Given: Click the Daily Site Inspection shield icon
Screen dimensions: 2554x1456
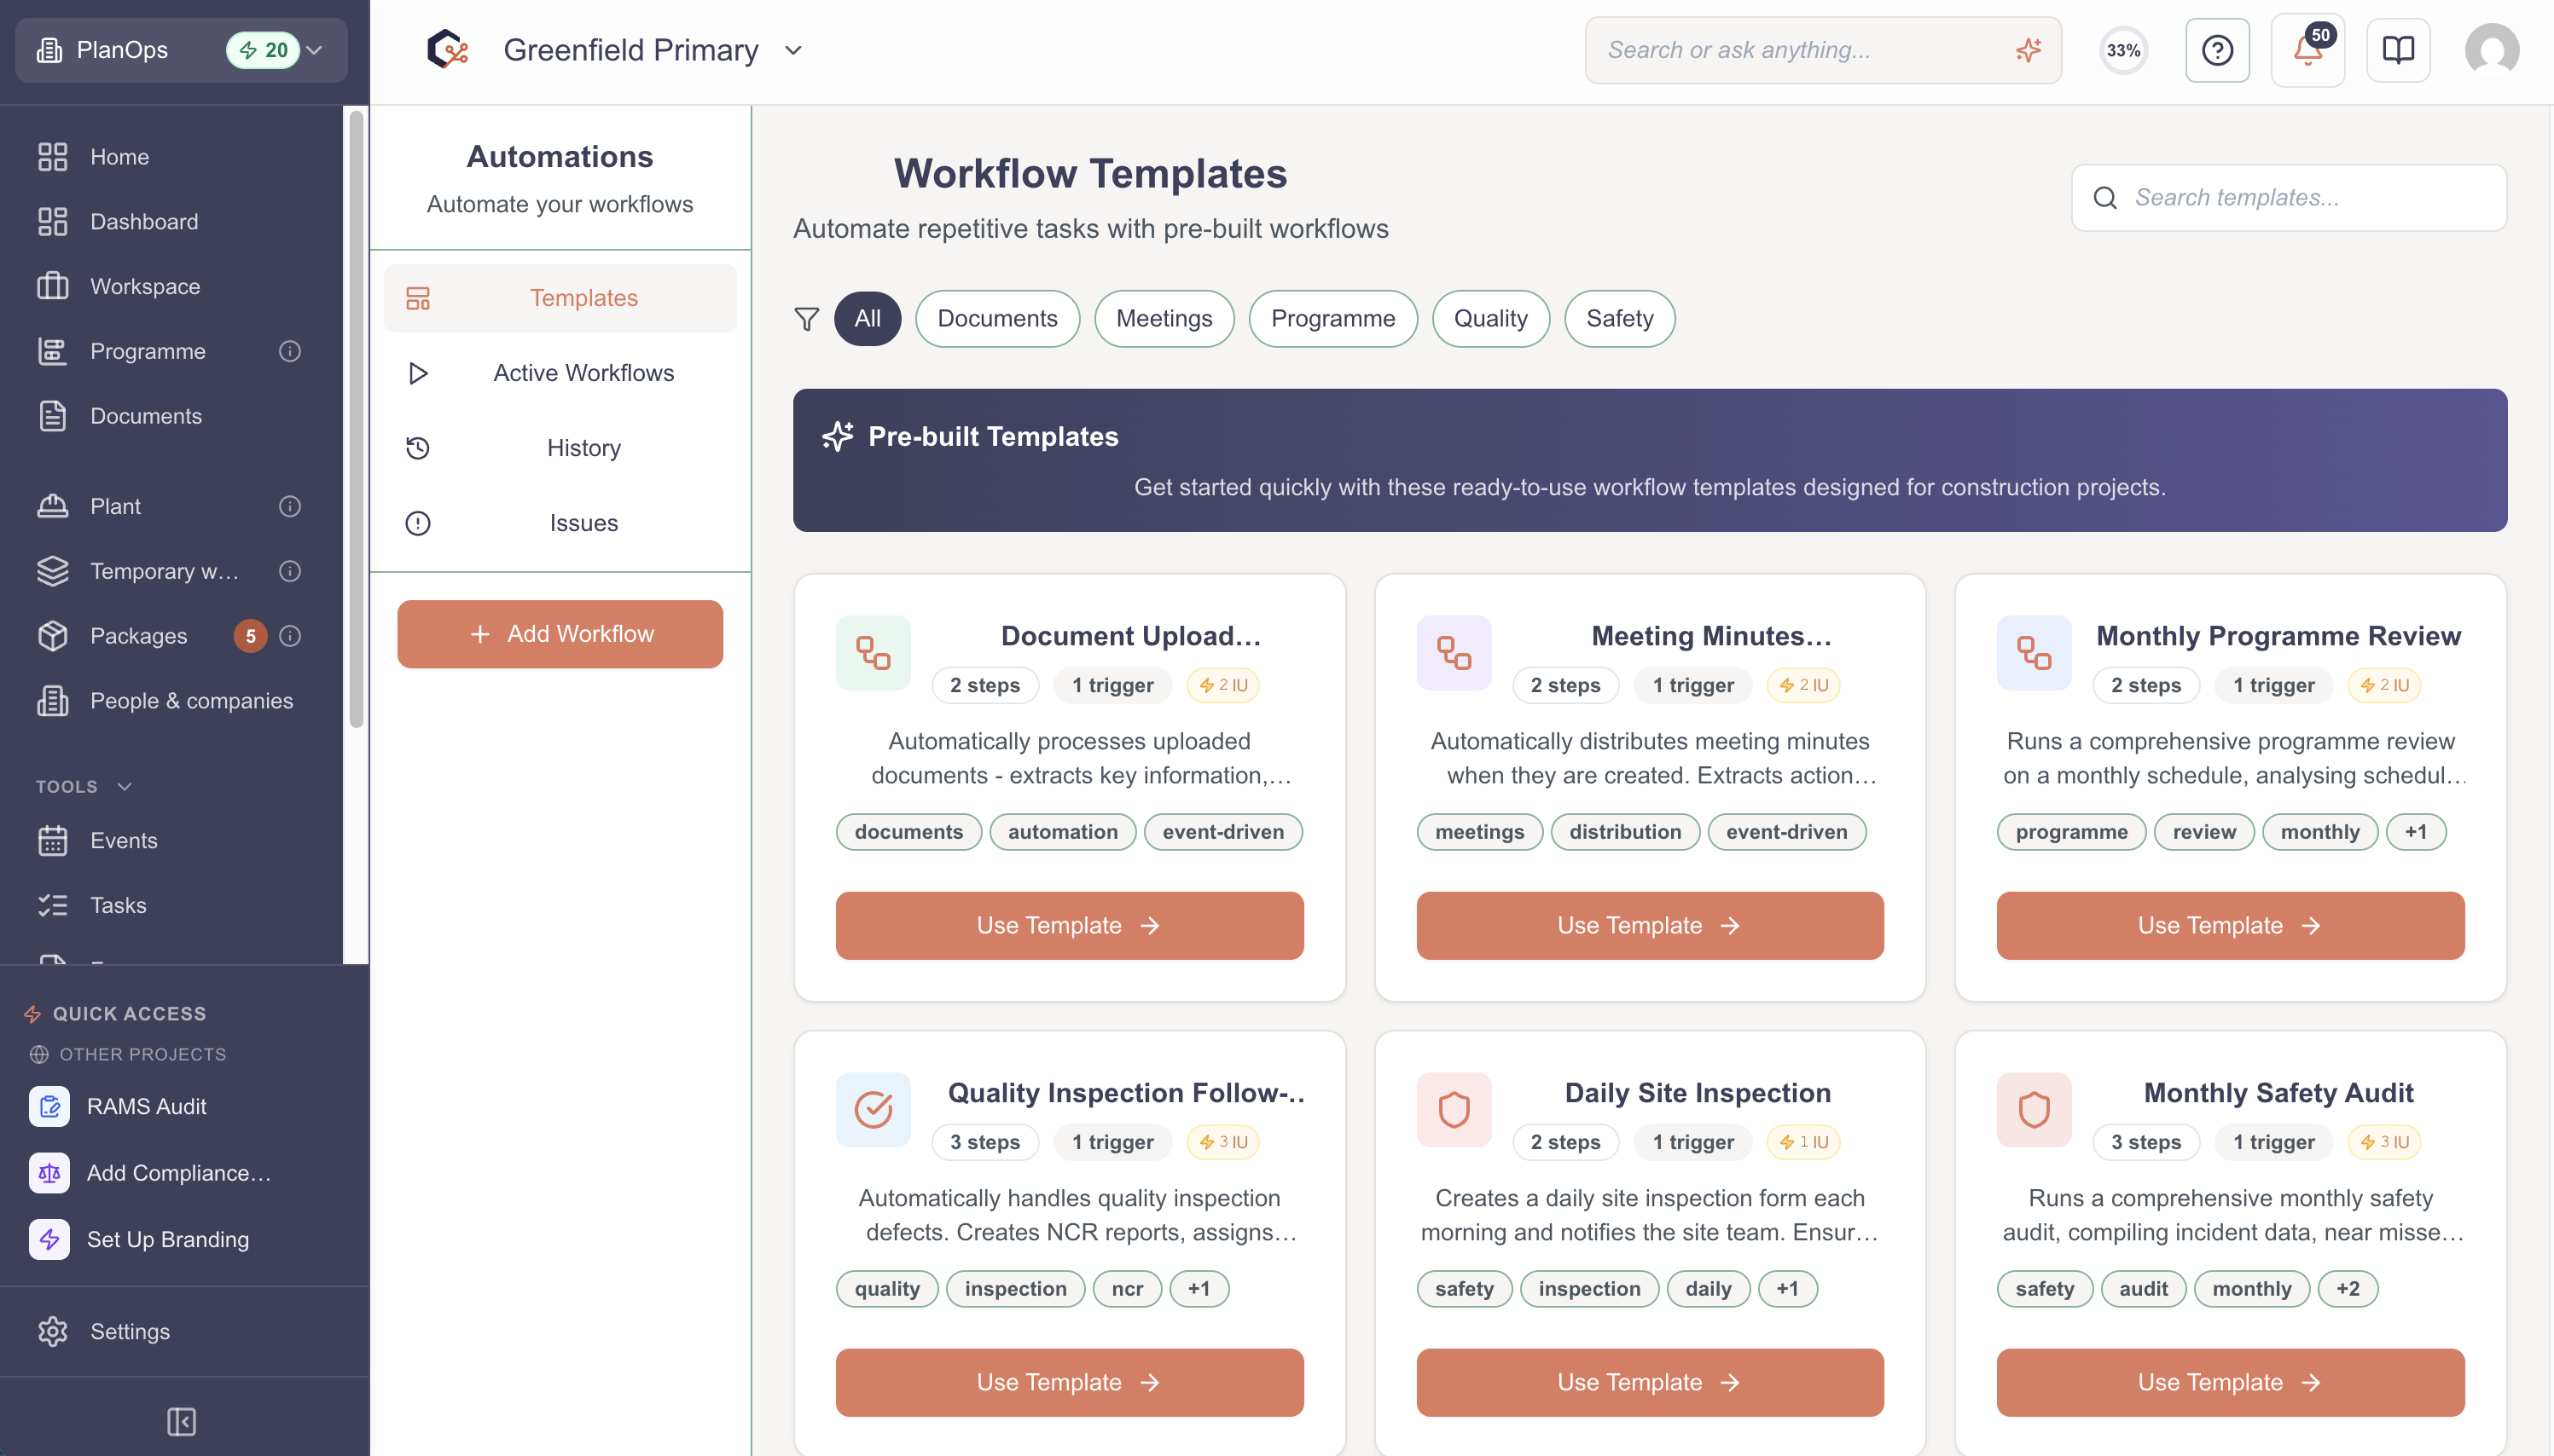Looking at the screenshot, I should (1454, 1110).
